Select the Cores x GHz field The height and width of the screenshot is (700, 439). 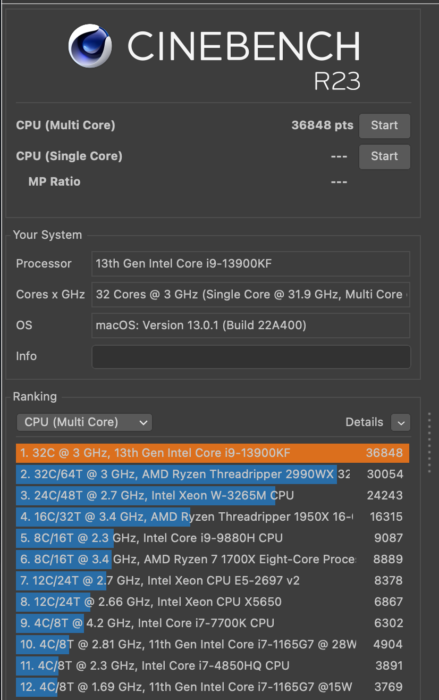coord(250,294)
